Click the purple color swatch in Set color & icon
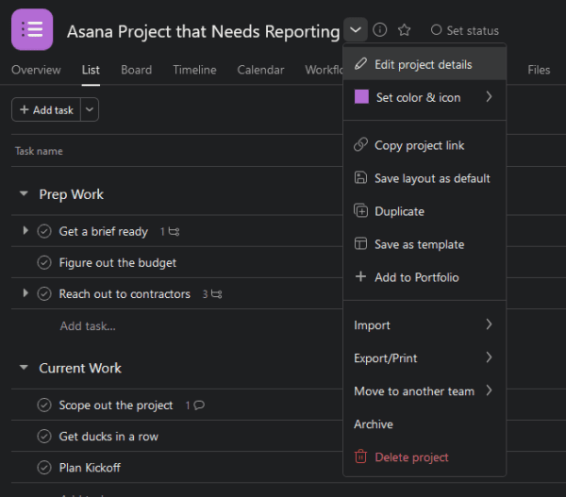Screen dimensions: 566x497 [x=361, y=97]
